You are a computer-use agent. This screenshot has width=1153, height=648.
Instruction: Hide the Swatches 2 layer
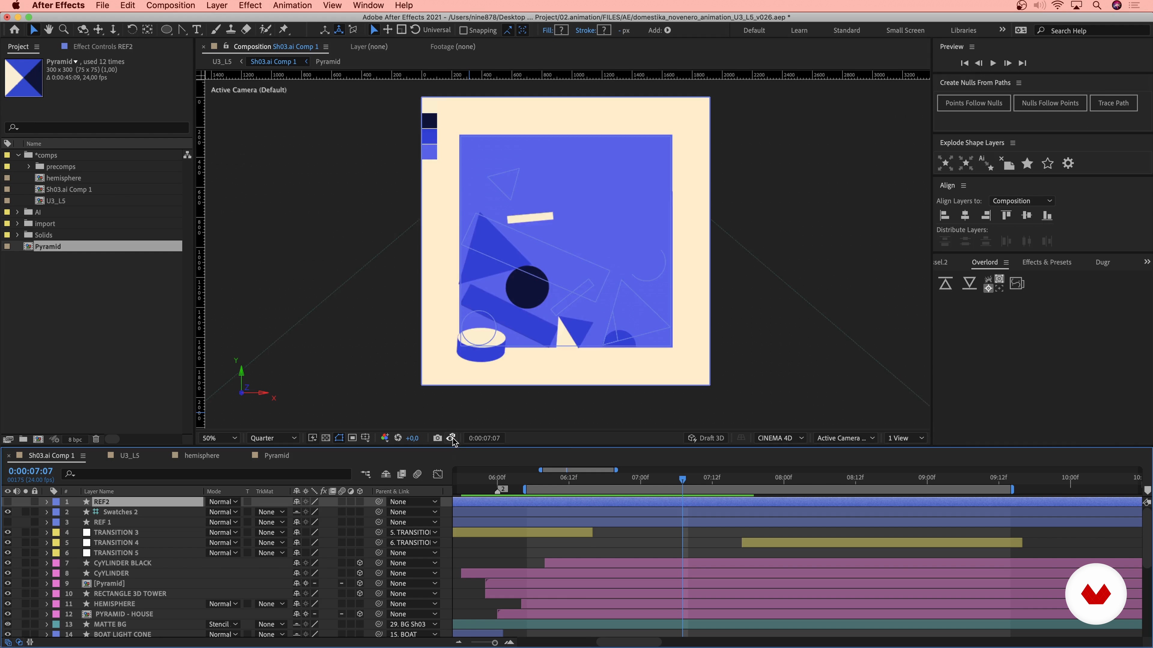pyautogui.click(x=8, y=512)
